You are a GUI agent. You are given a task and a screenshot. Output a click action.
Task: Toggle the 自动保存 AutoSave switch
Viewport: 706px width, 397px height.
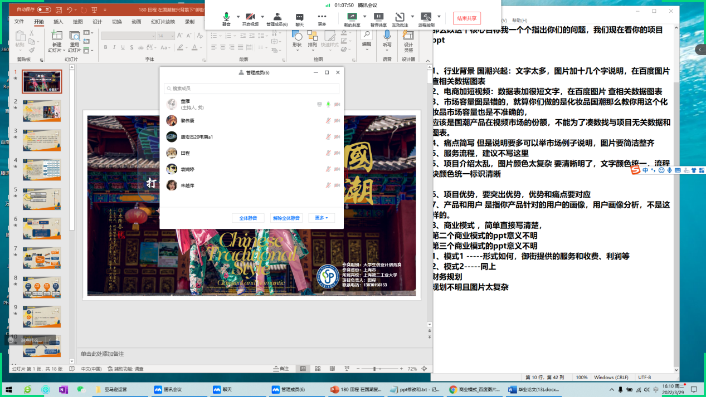click(x=43, y=10)
